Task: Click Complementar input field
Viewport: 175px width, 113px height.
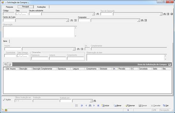Action: click(129, 49)
